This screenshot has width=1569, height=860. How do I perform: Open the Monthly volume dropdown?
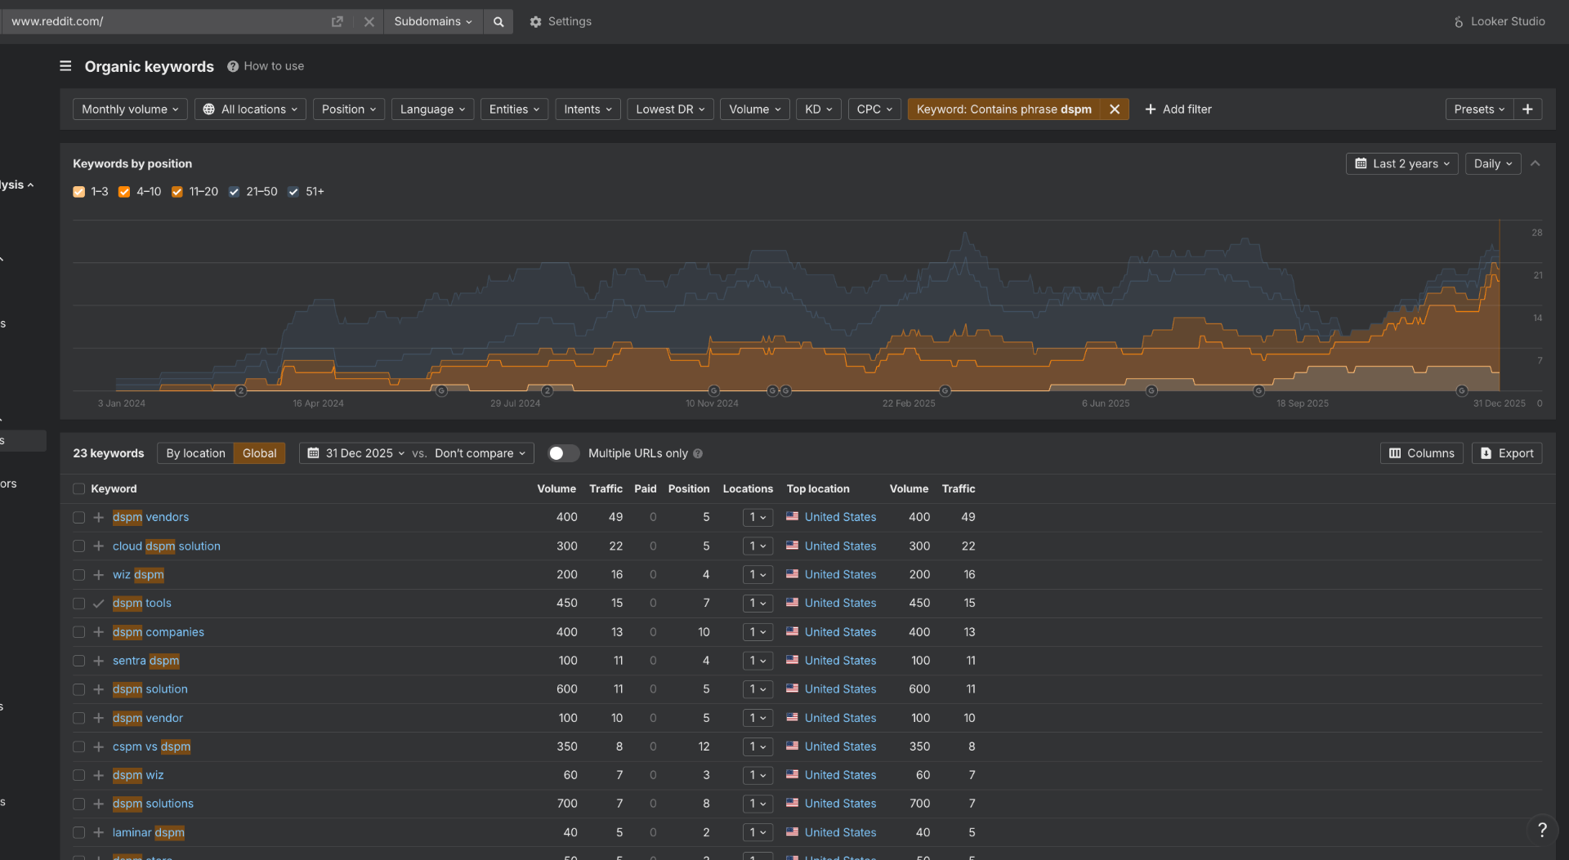tap(129, 109)
